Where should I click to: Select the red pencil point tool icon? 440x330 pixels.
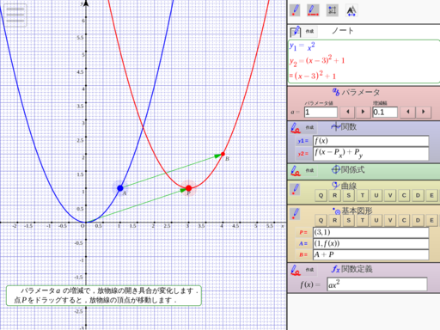[295, 10]
